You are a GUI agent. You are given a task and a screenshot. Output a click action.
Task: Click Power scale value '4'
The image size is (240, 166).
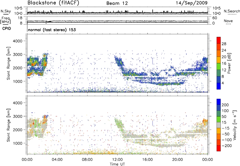(223, 83)
